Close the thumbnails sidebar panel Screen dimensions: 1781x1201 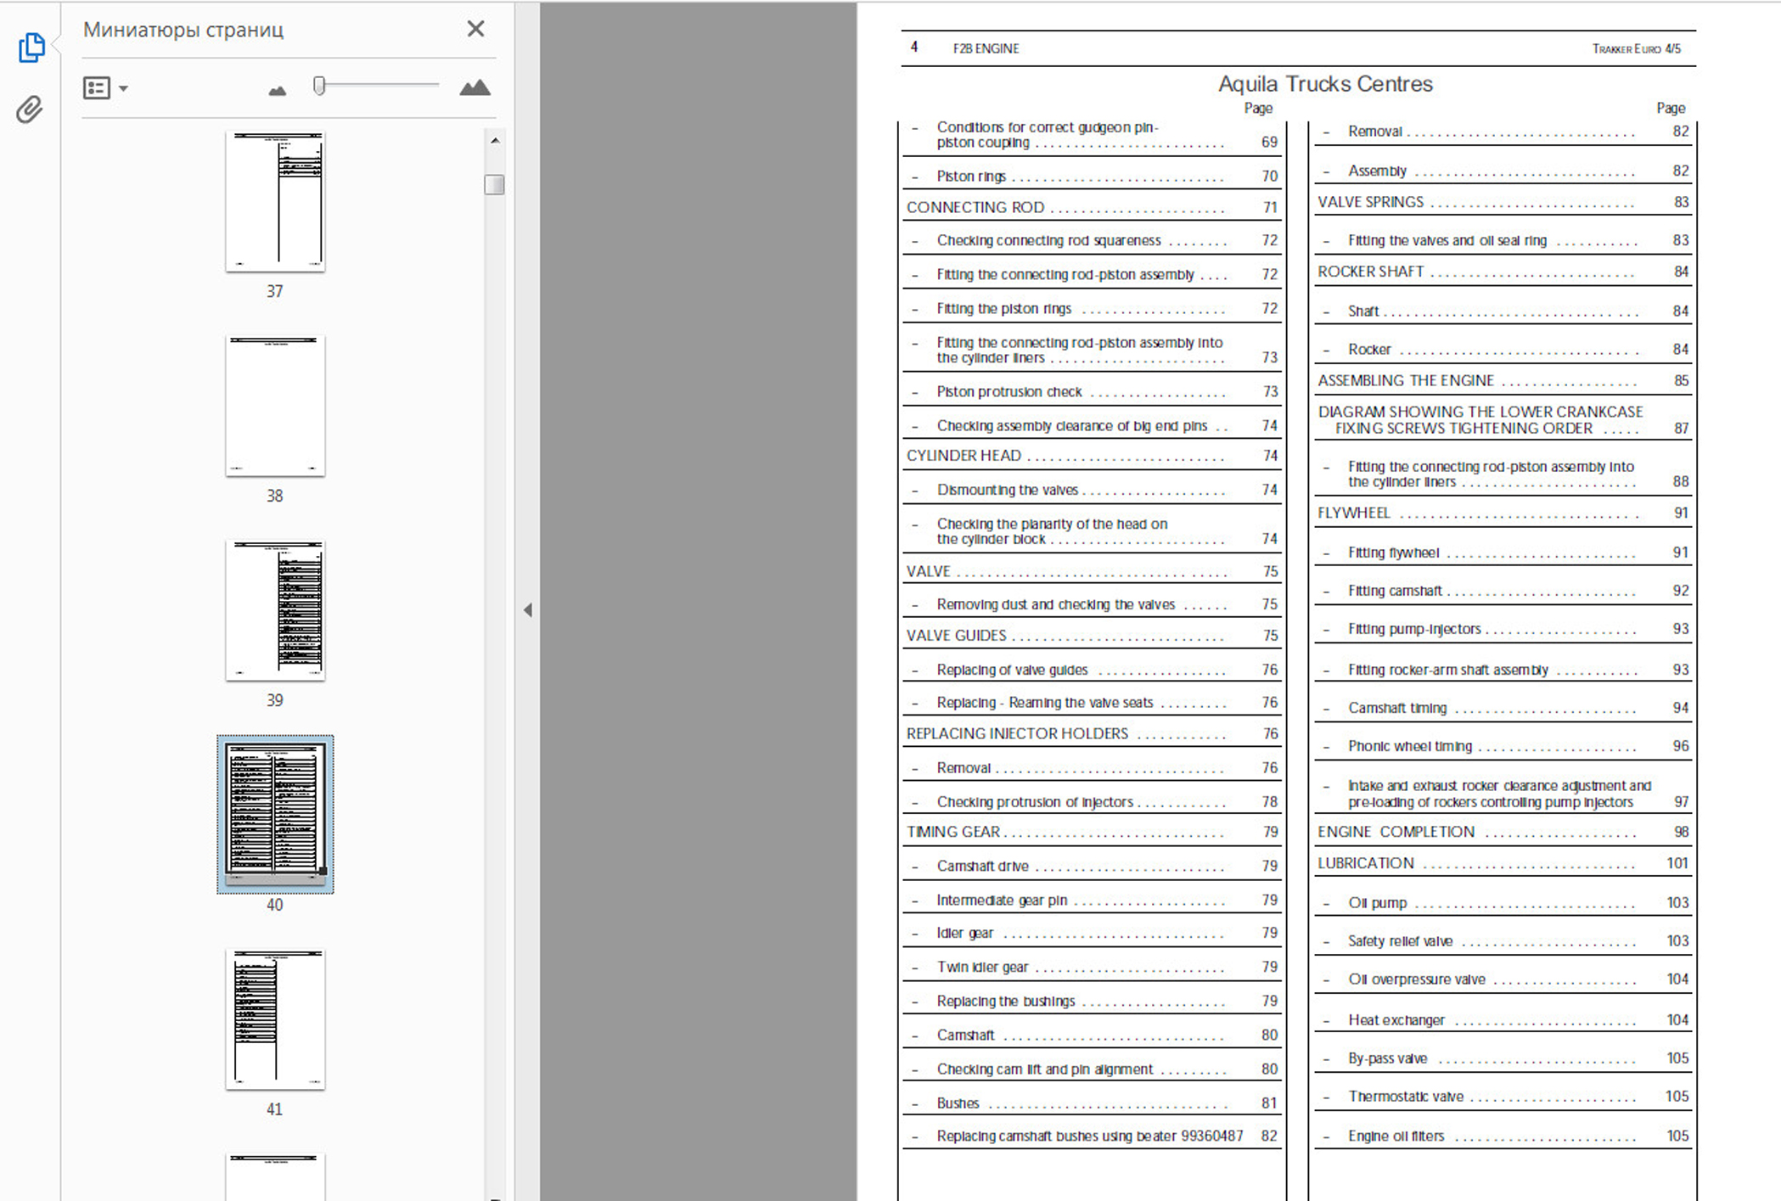click(475, 29)
